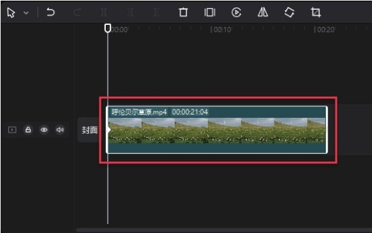Redo the last undone action

coord(77,12)
